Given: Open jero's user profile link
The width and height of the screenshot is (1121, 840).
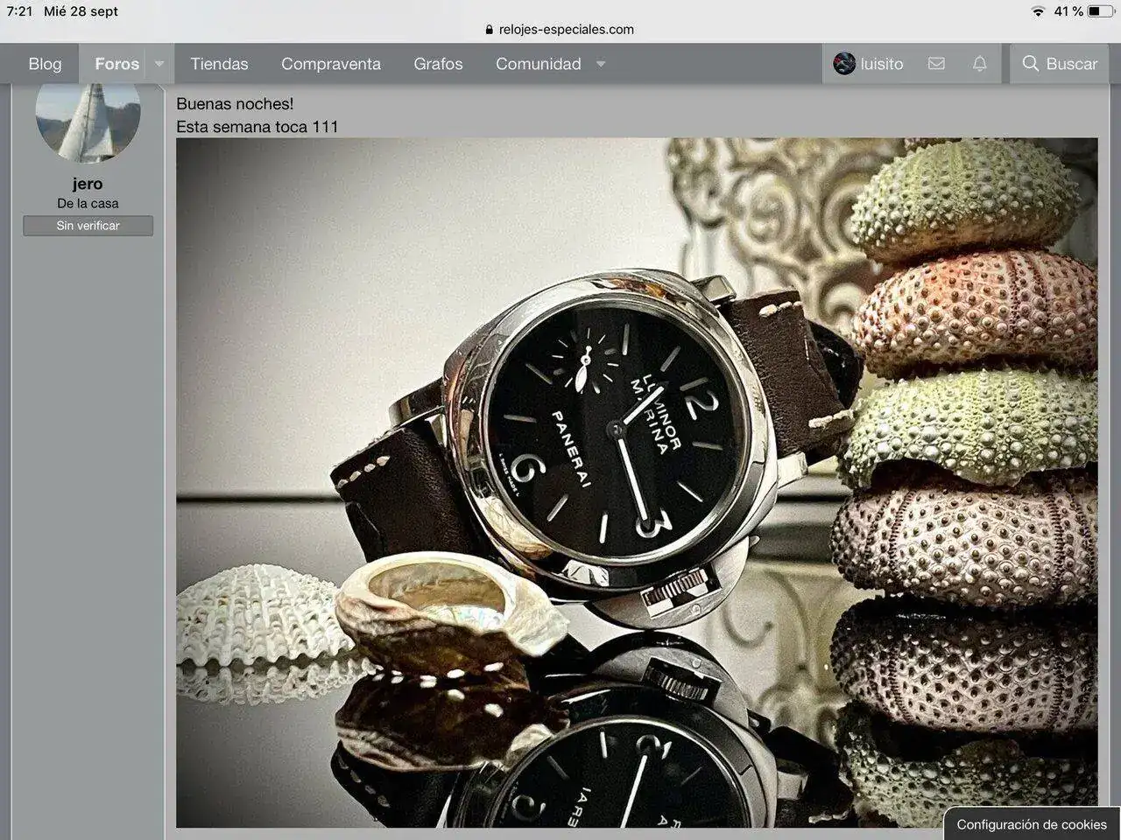Looking at the screenshot, I should click(88, 184).
